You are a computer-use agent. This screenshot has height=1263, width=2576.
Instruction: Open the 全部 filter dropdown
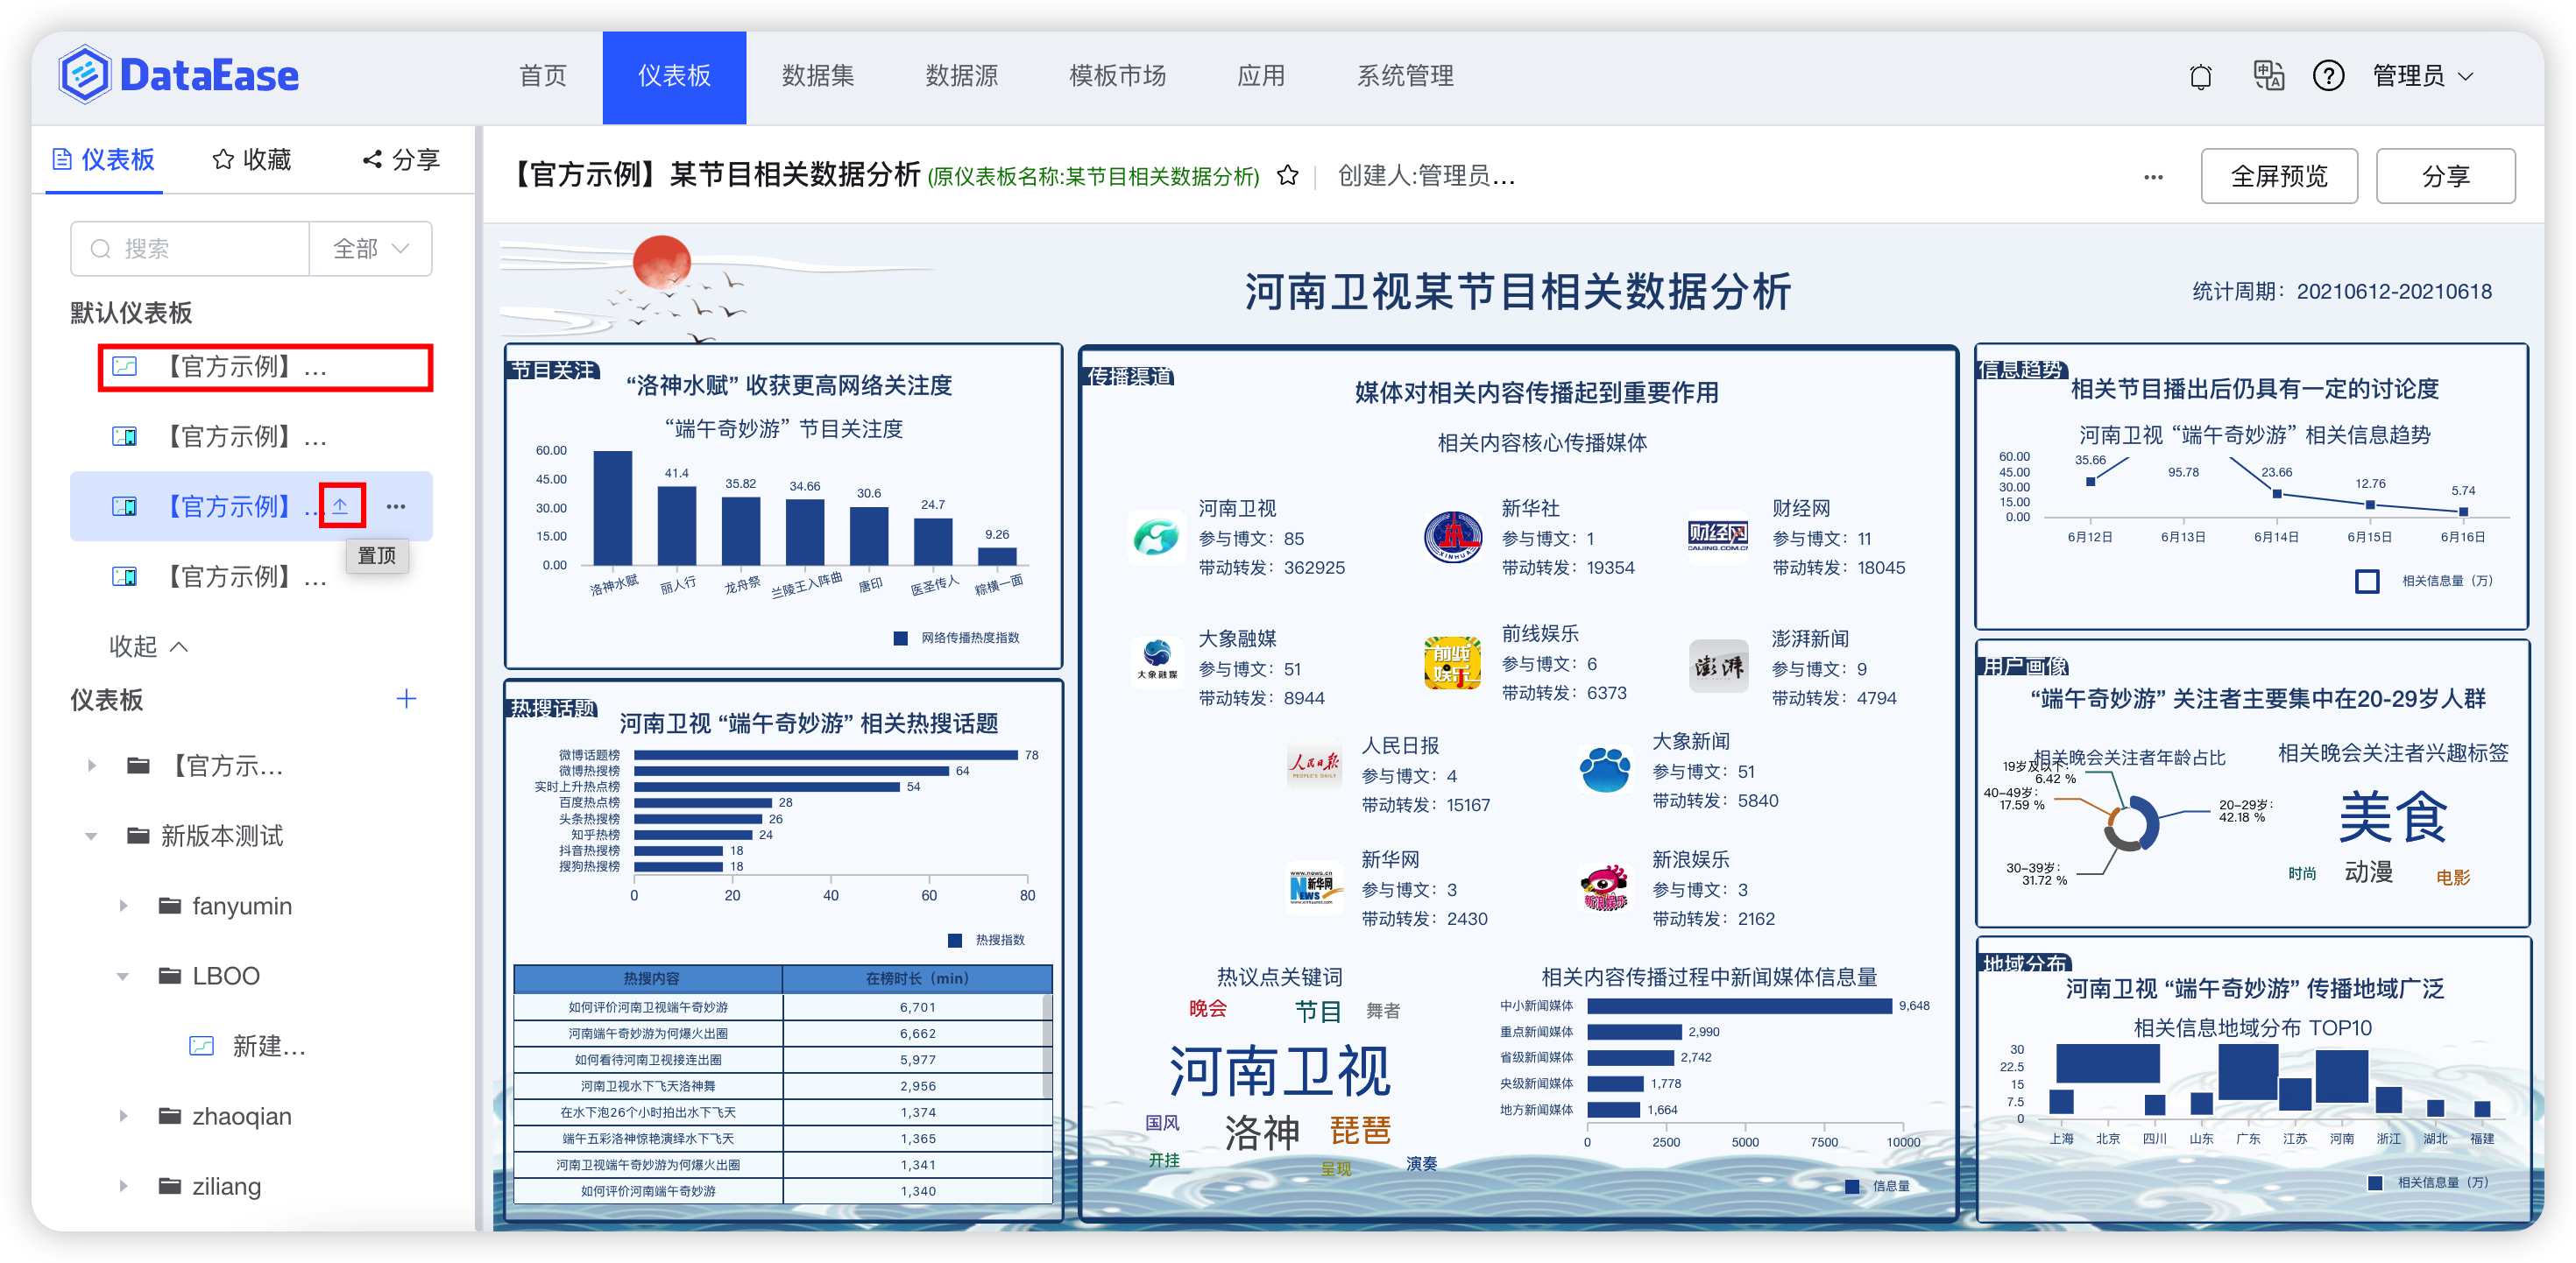pos(370,249)
